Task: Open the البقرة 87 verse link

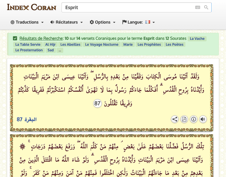Action: coord(27,119)
